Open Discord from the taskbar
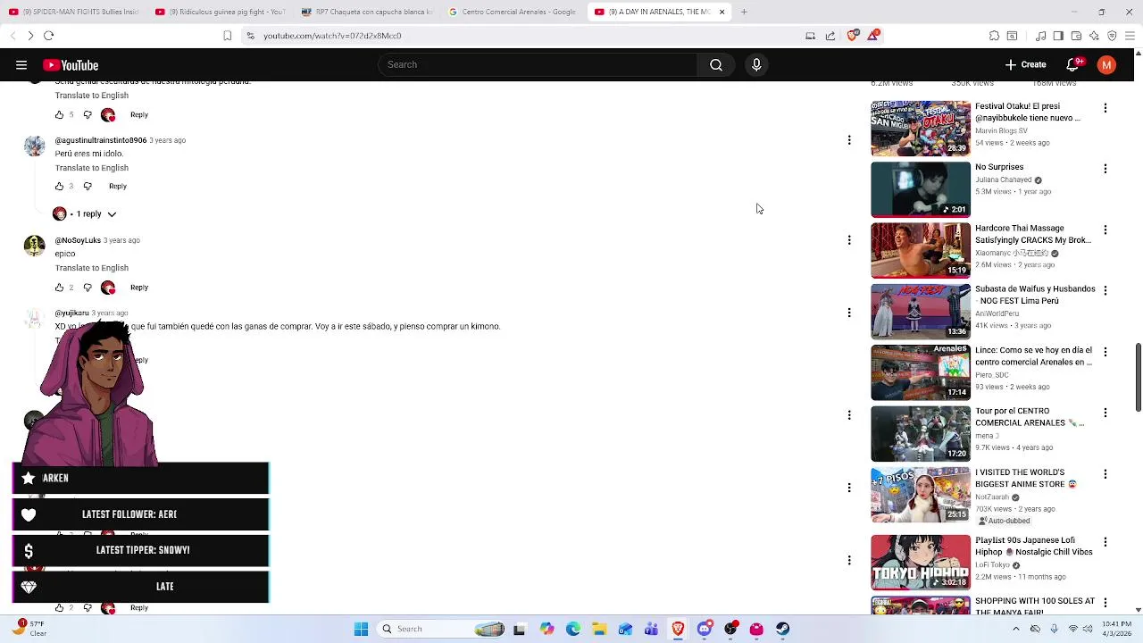1143x643 pixels. (705, 629)
